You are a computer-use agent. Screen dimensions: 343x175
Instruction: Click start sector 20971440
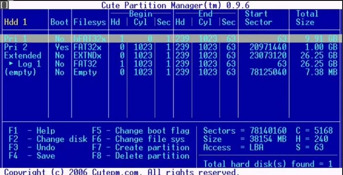click(268, 47)
